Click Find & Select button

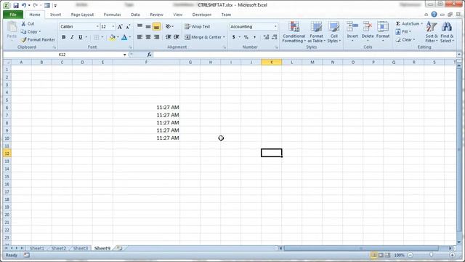click(x=447, y=32)
